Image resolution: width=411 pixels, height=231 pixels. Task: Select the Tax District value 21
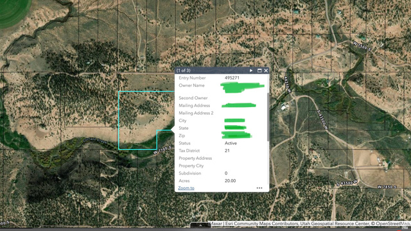[x=227, y=151]
